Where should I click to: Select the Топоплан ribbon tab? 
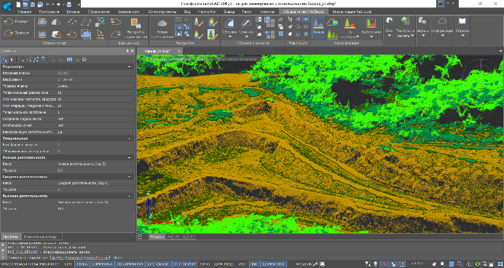pyautogui.click(x=267, y=12)
